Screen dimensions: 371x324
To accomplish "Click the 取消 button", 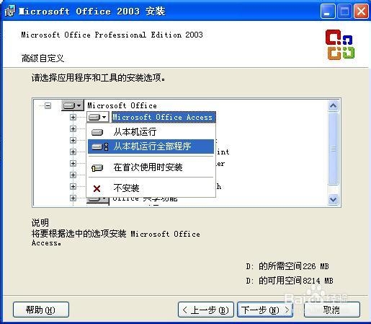I will (332, 310).
